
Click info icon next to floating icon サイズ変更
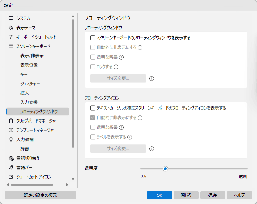[x=152, y=149]
